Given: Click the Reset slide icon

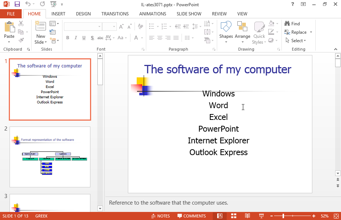Looking at the screenshot, I should pos(53,32).
